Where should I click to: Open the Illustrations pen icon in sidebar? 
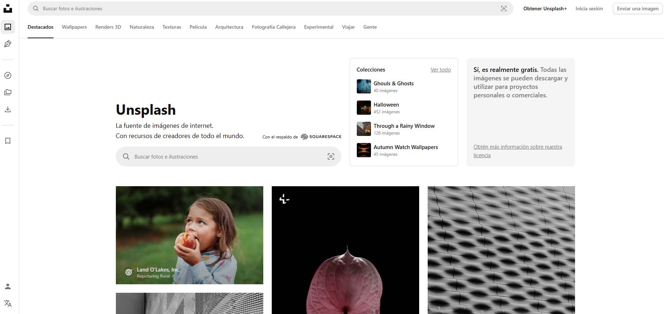pos(8,44)
